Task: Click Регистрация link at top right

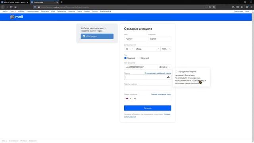Action: tap(238, 12)
